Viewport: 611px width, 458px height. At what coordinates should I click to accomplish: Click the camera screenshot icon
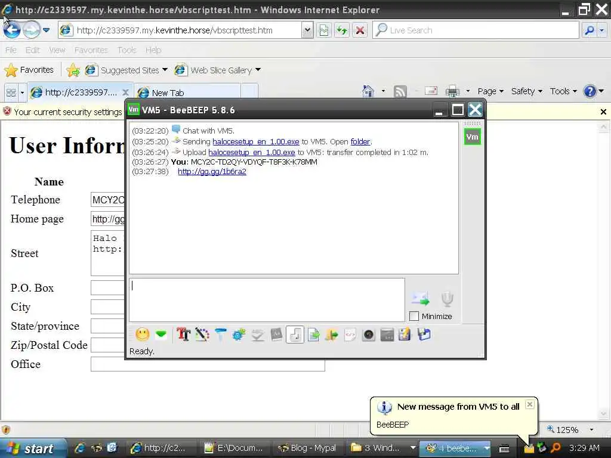368,335
